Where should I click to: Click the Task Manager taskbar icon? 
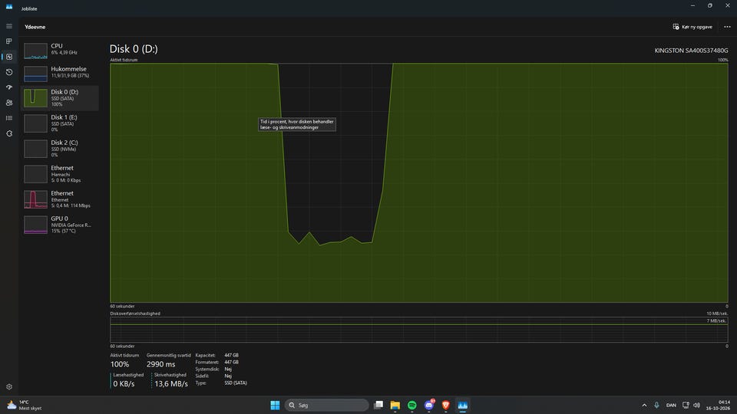(462, 405)
